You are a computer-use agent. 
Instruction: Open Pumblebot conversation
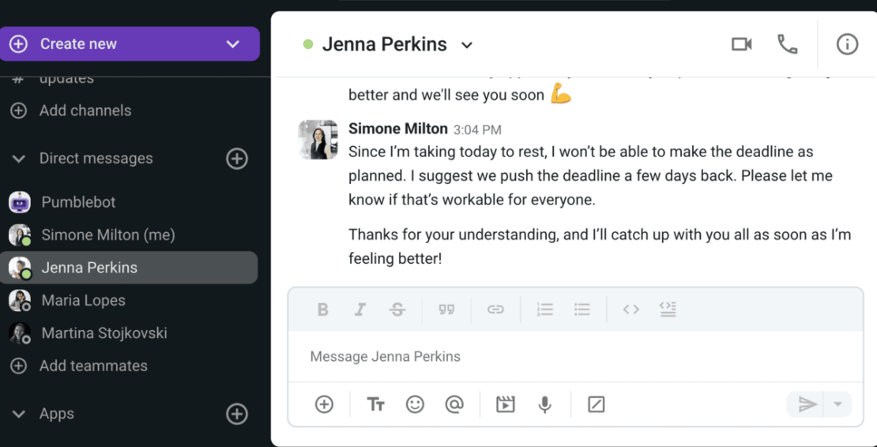(78, 202)
